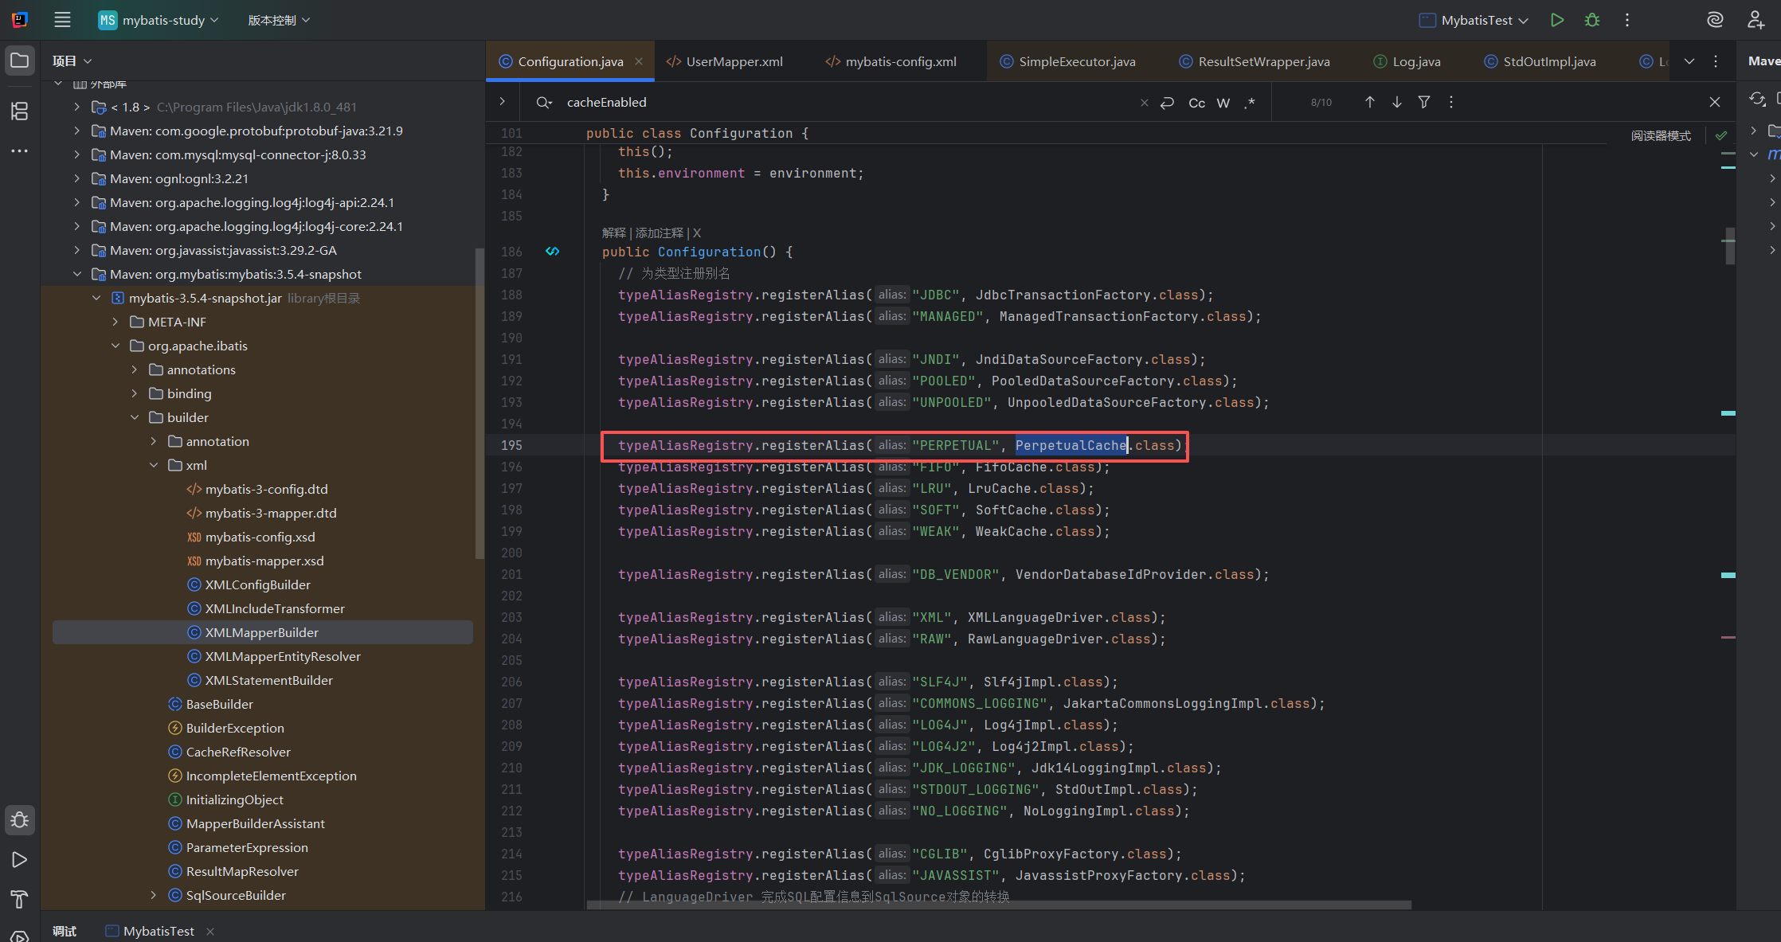Select CacheRefResolver class

point(238,752)
